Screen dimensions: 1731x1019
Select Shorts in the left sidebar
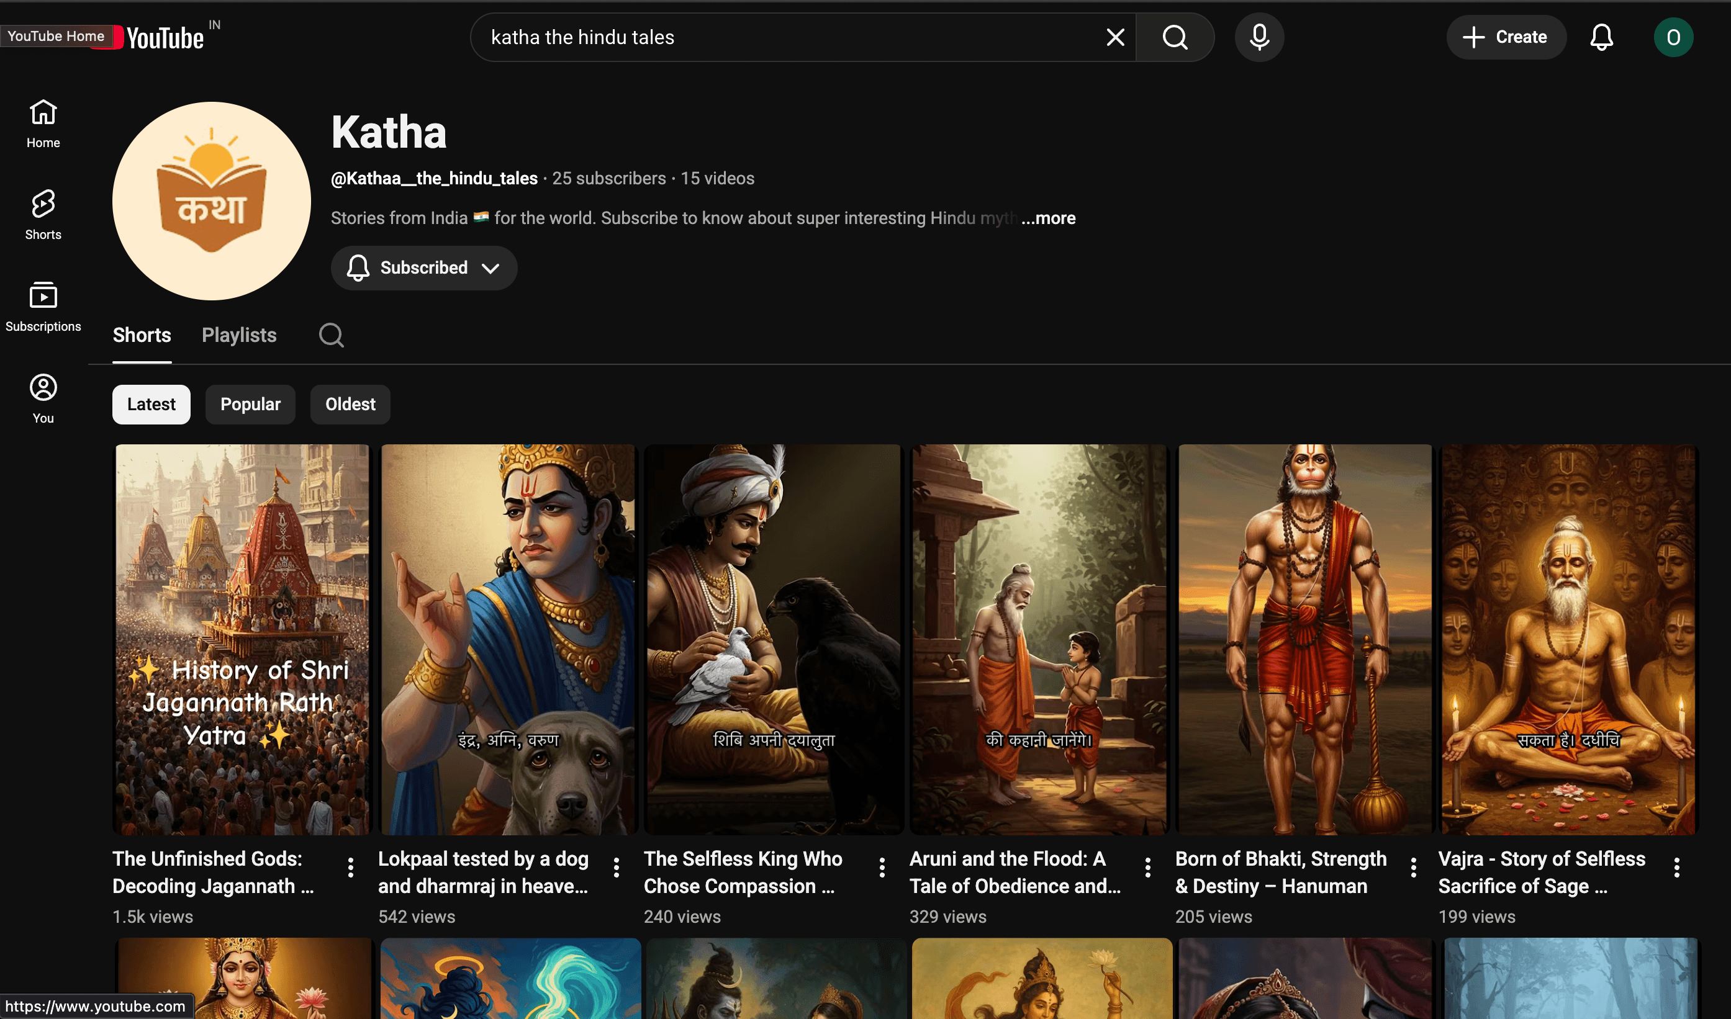click(x=43, y=214)
